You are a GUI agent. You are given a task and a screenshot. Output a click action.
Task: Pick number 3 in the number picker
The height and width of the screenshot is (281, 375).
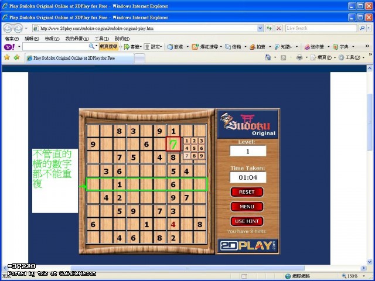(x=202, y=140)
